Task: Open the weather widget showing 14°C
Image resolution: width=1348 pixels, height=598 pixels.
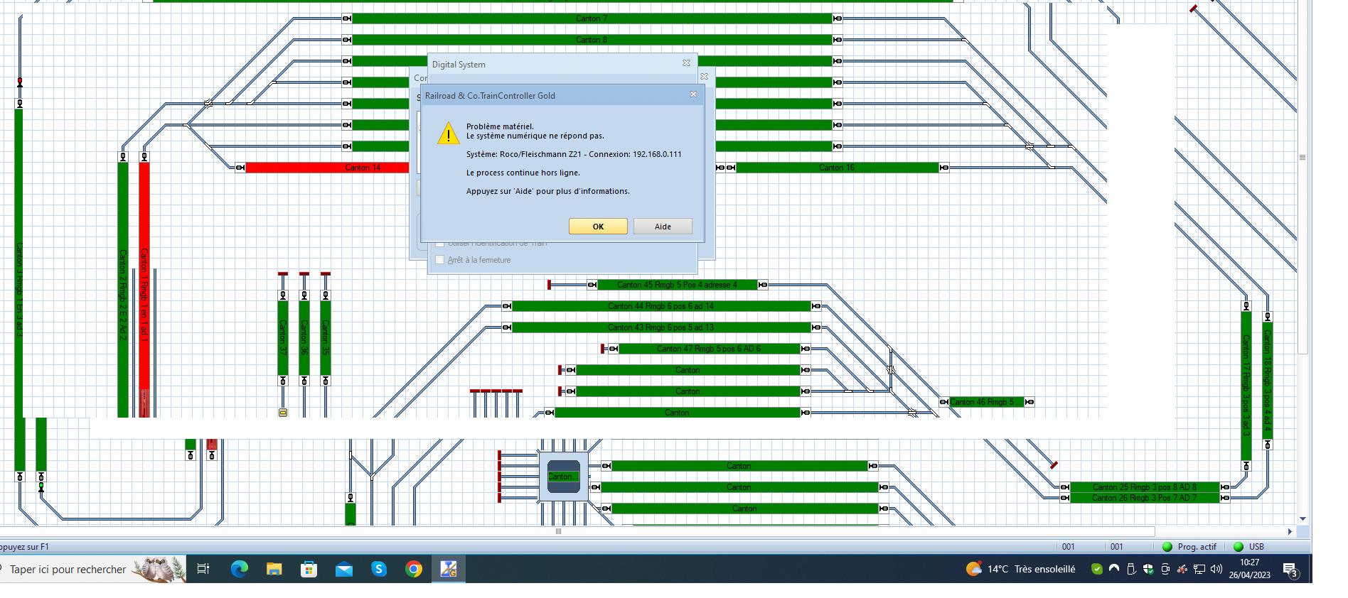Action: click(x=1020, y=569)
